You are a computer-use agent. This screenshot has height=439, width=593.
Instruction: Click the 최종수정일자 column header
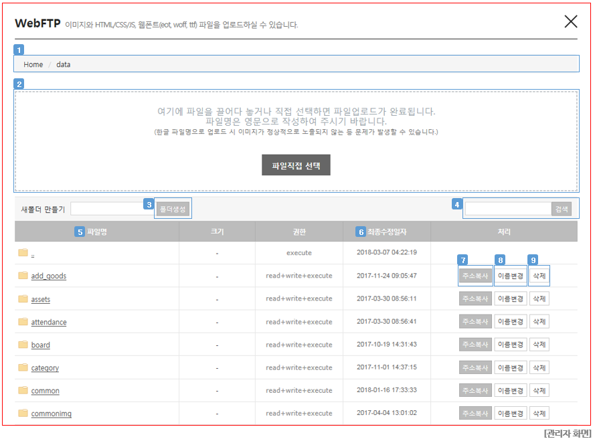[387, 232]
